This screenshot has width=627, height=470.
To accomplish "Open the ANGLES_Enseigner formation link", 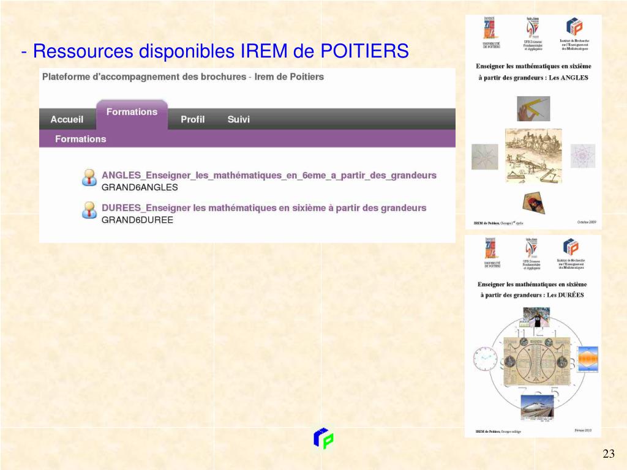I will click(269, 175).
